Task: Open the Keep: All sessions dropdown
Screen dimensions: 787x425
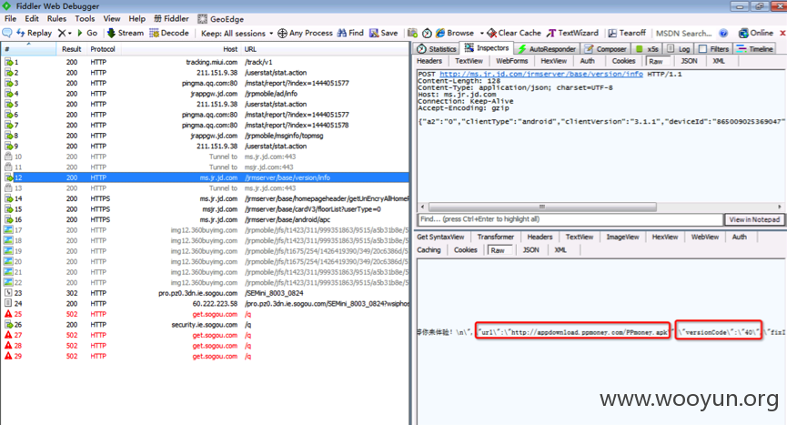Action: click(x=237, y=33)
